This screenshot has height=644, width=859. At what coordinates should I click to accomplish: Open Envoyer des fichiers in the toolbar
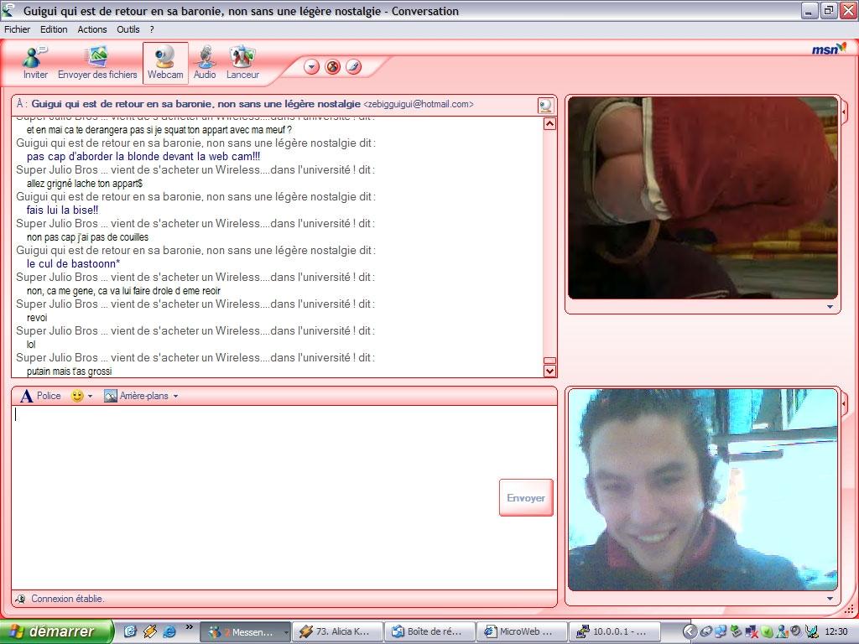(x=97, y=62)
